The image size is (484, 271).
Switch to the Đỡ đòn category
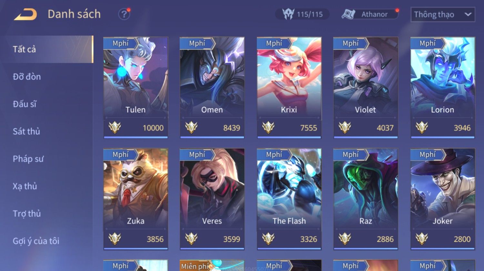pos(27,77)
